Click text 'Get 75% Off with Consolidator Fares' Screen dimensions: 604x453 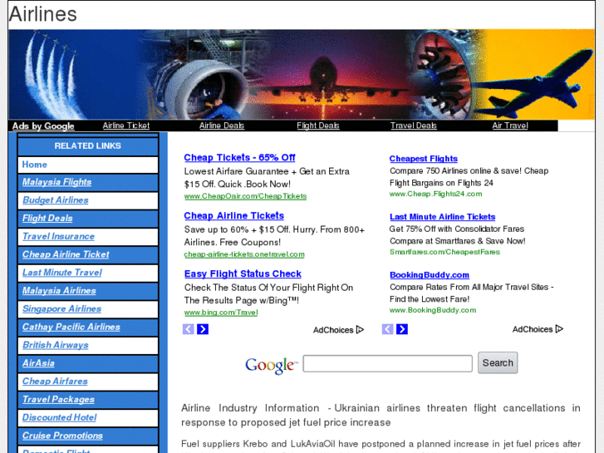coord(456,229)
